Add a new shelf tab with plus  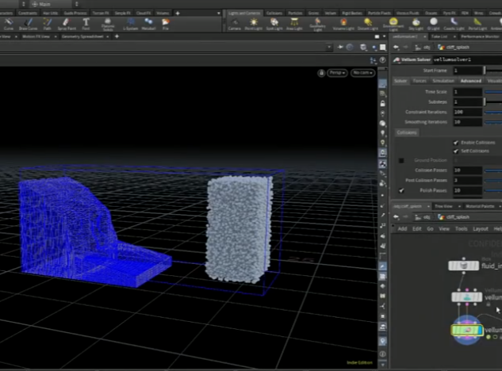[178, 13]
